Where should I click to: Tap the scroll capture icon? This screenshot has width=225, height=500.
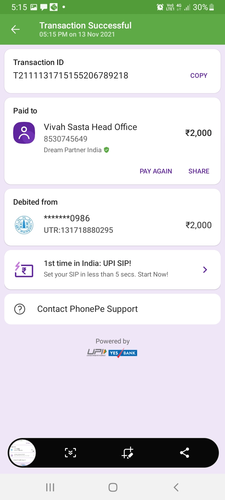pyautogui.click(x=70, y=453)
